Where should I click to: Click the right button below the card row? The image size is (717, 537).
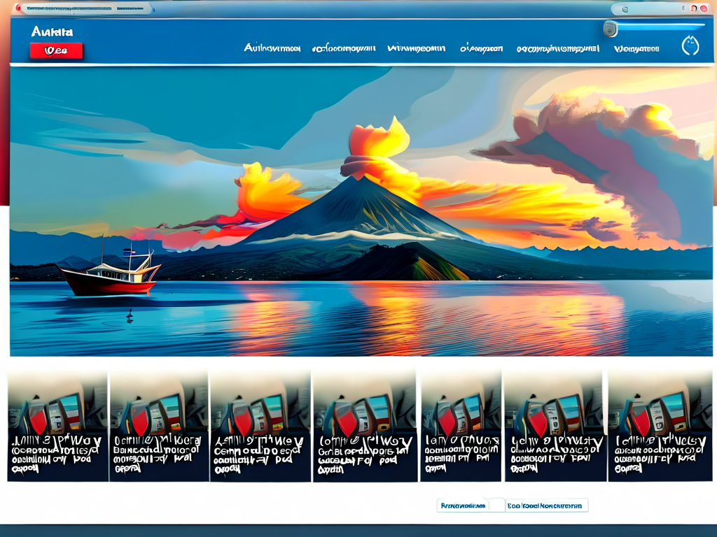(x=547, y=505)
